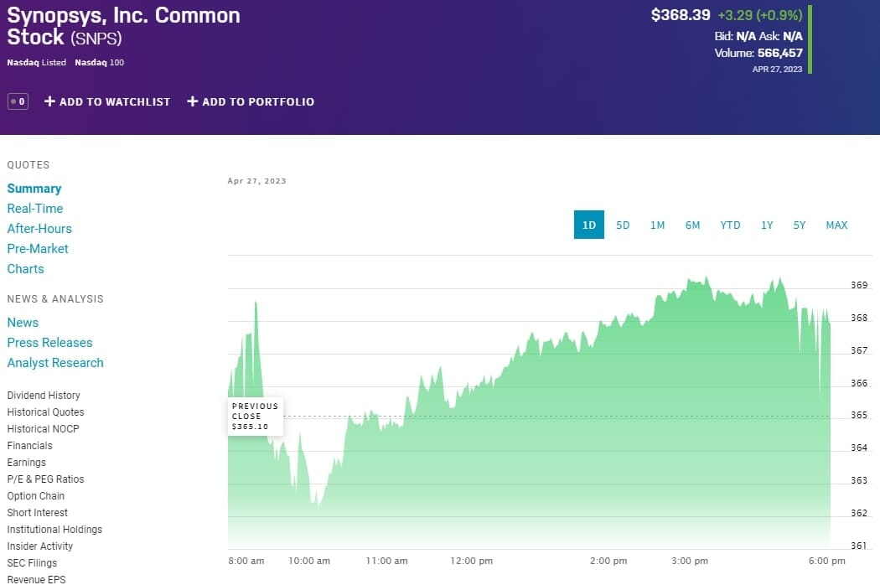
Task: Open the Charts section link
Action: (25, 269)
